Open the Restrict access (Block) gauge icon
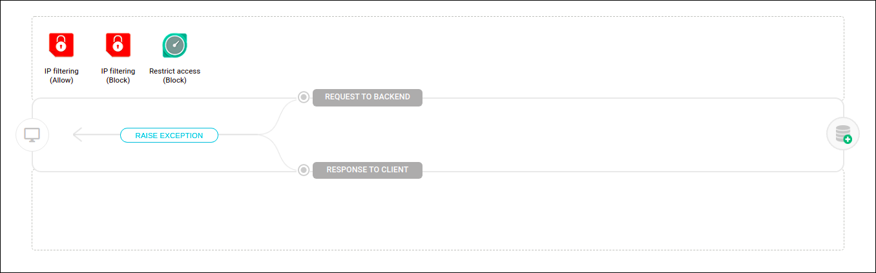This screenshot has height=273, width=876. pyautogui.click(x=174, y=45)
